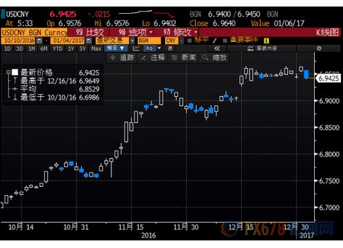Open the end date calendar picker

89,41
